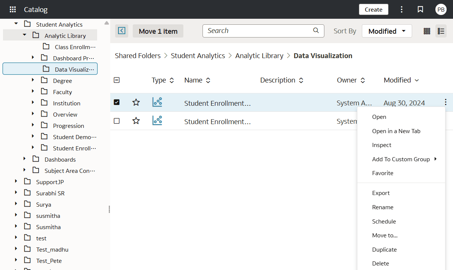The width and height of the screenshot is (453, 270).
Task: Click inside the Search field
Action: coord(255,31)
